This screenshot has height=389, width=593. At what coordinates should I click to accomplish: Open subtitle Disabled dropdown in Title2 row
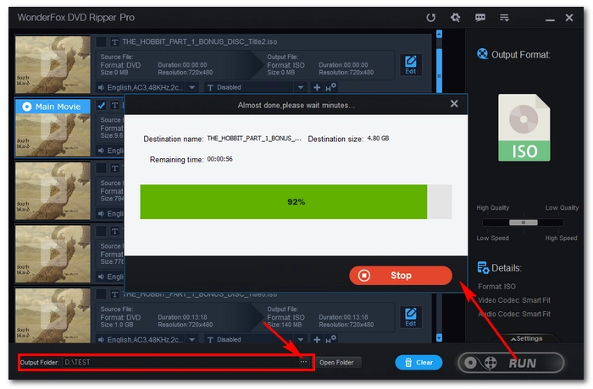(x=300, y=88)
